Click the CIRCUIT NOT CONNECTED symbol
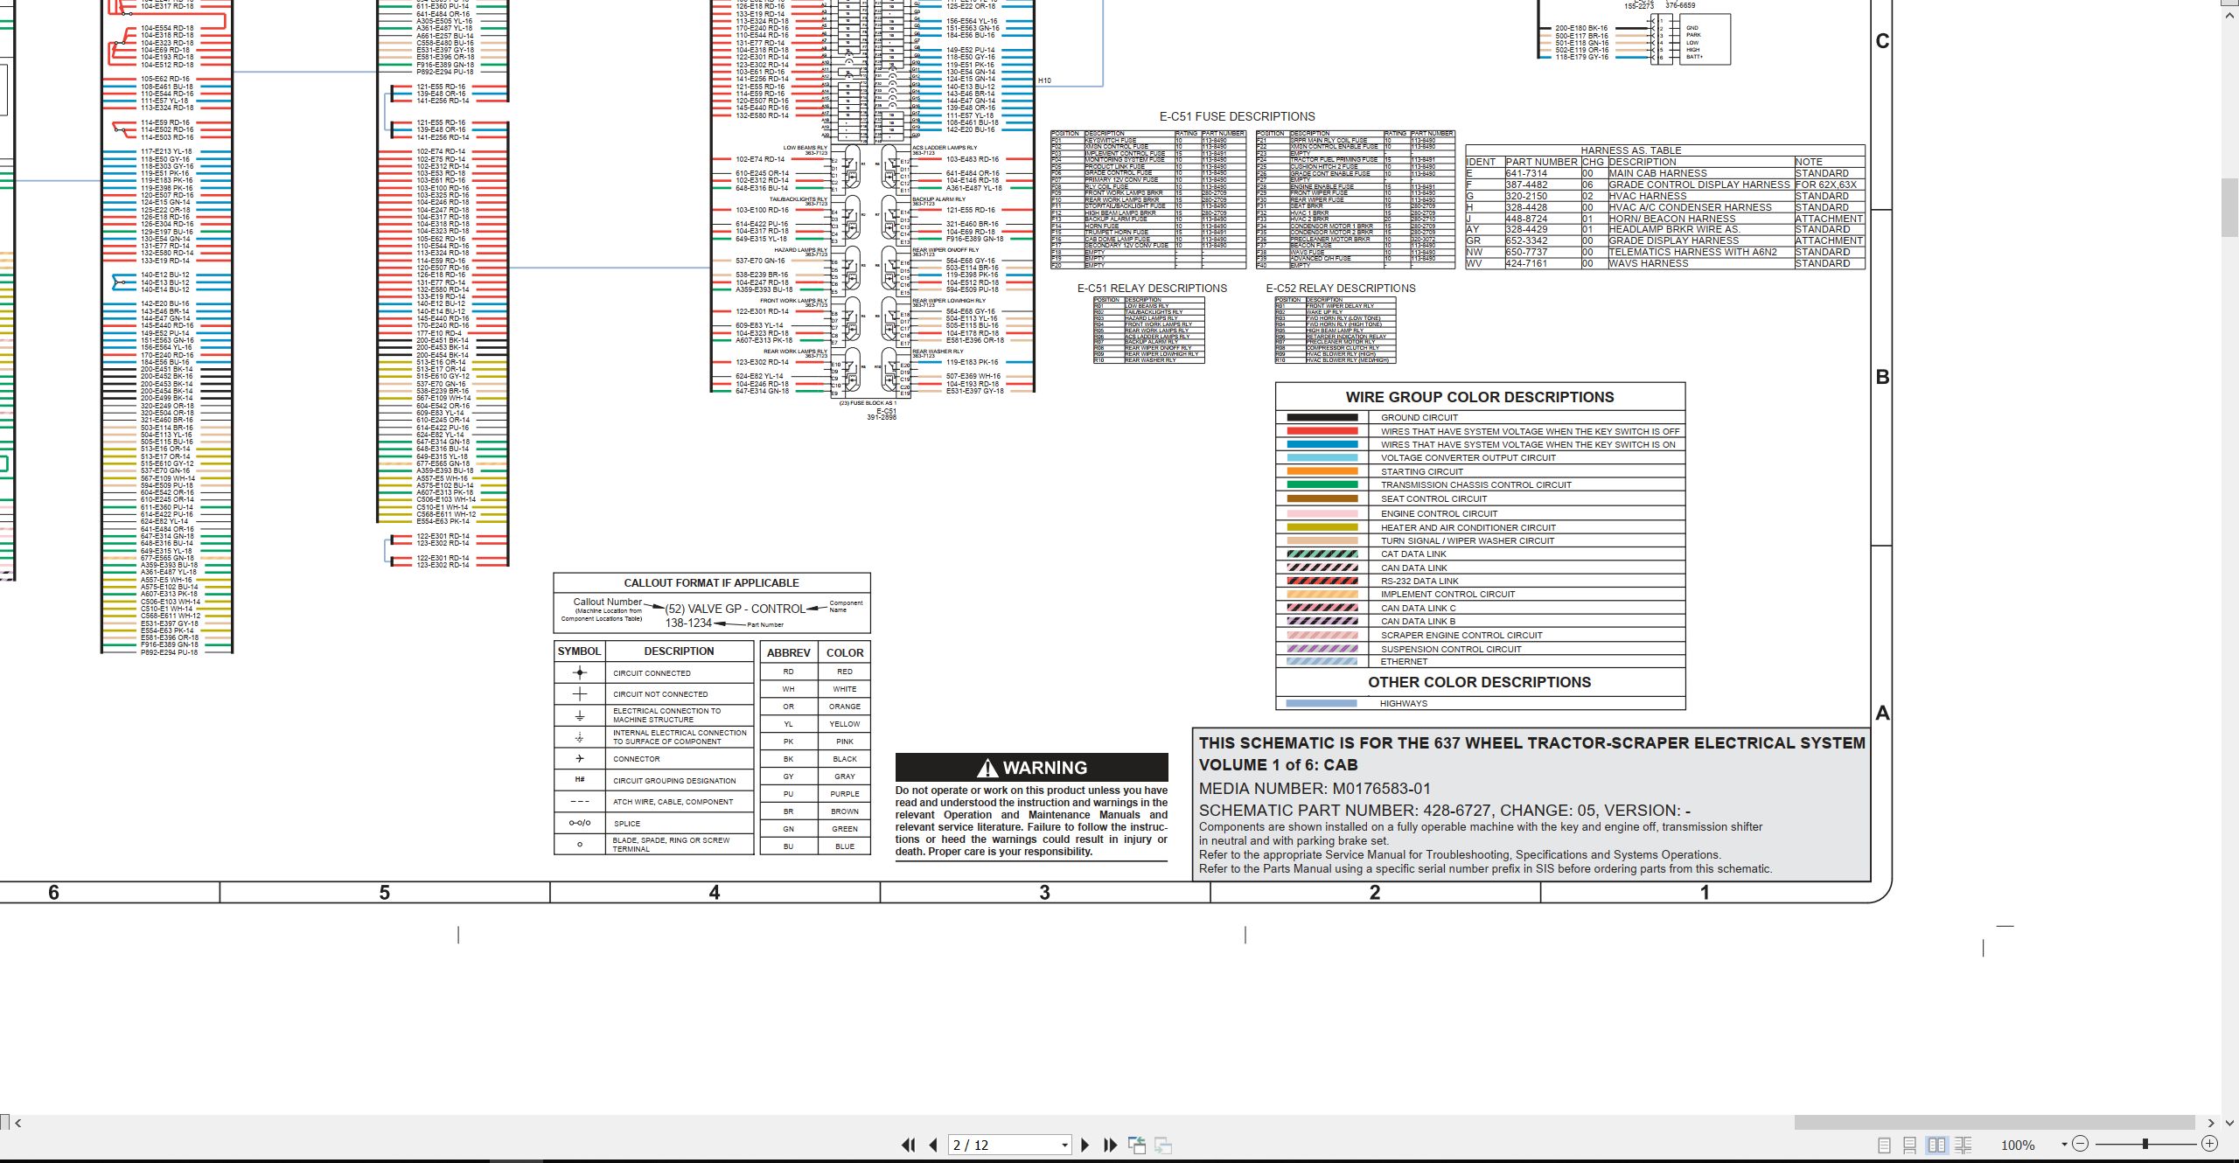 pos(579,693)
